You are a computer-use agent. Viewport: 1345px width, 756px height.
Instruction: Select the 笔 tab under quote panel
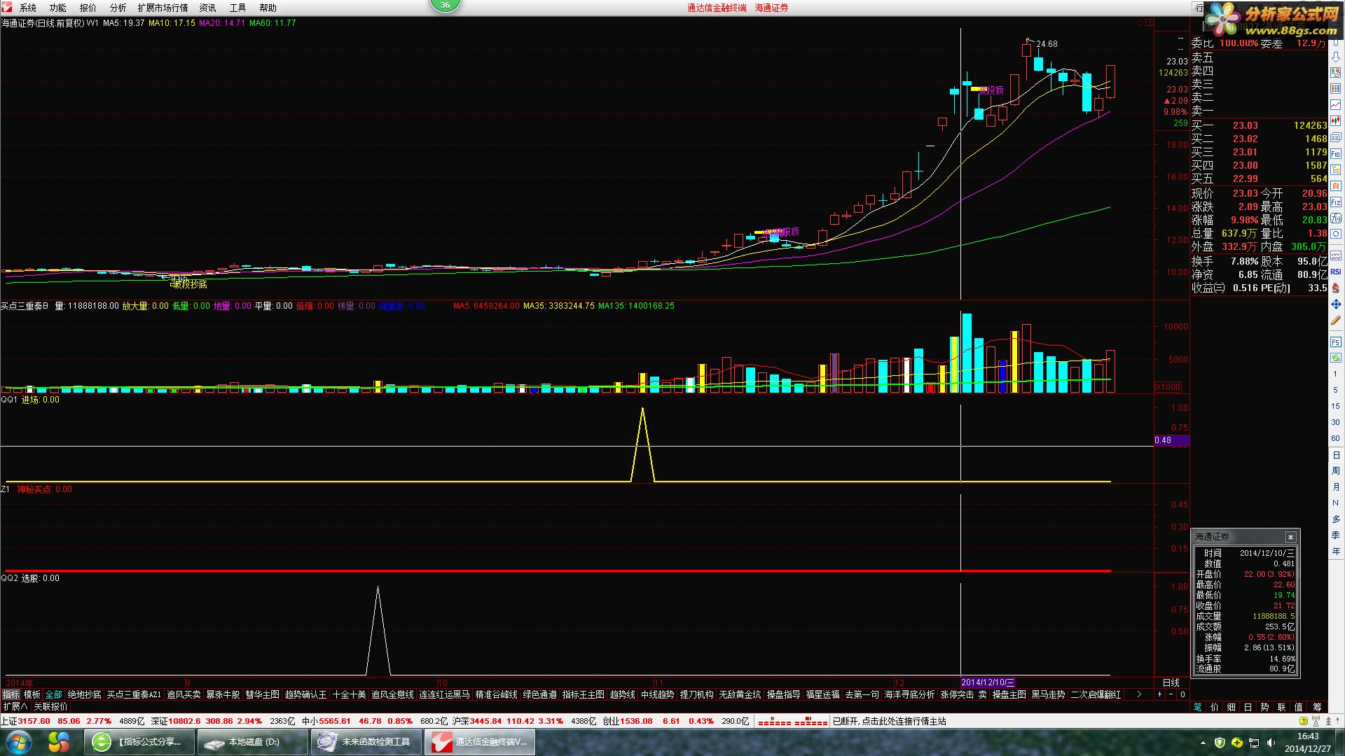pos(1197,707)
